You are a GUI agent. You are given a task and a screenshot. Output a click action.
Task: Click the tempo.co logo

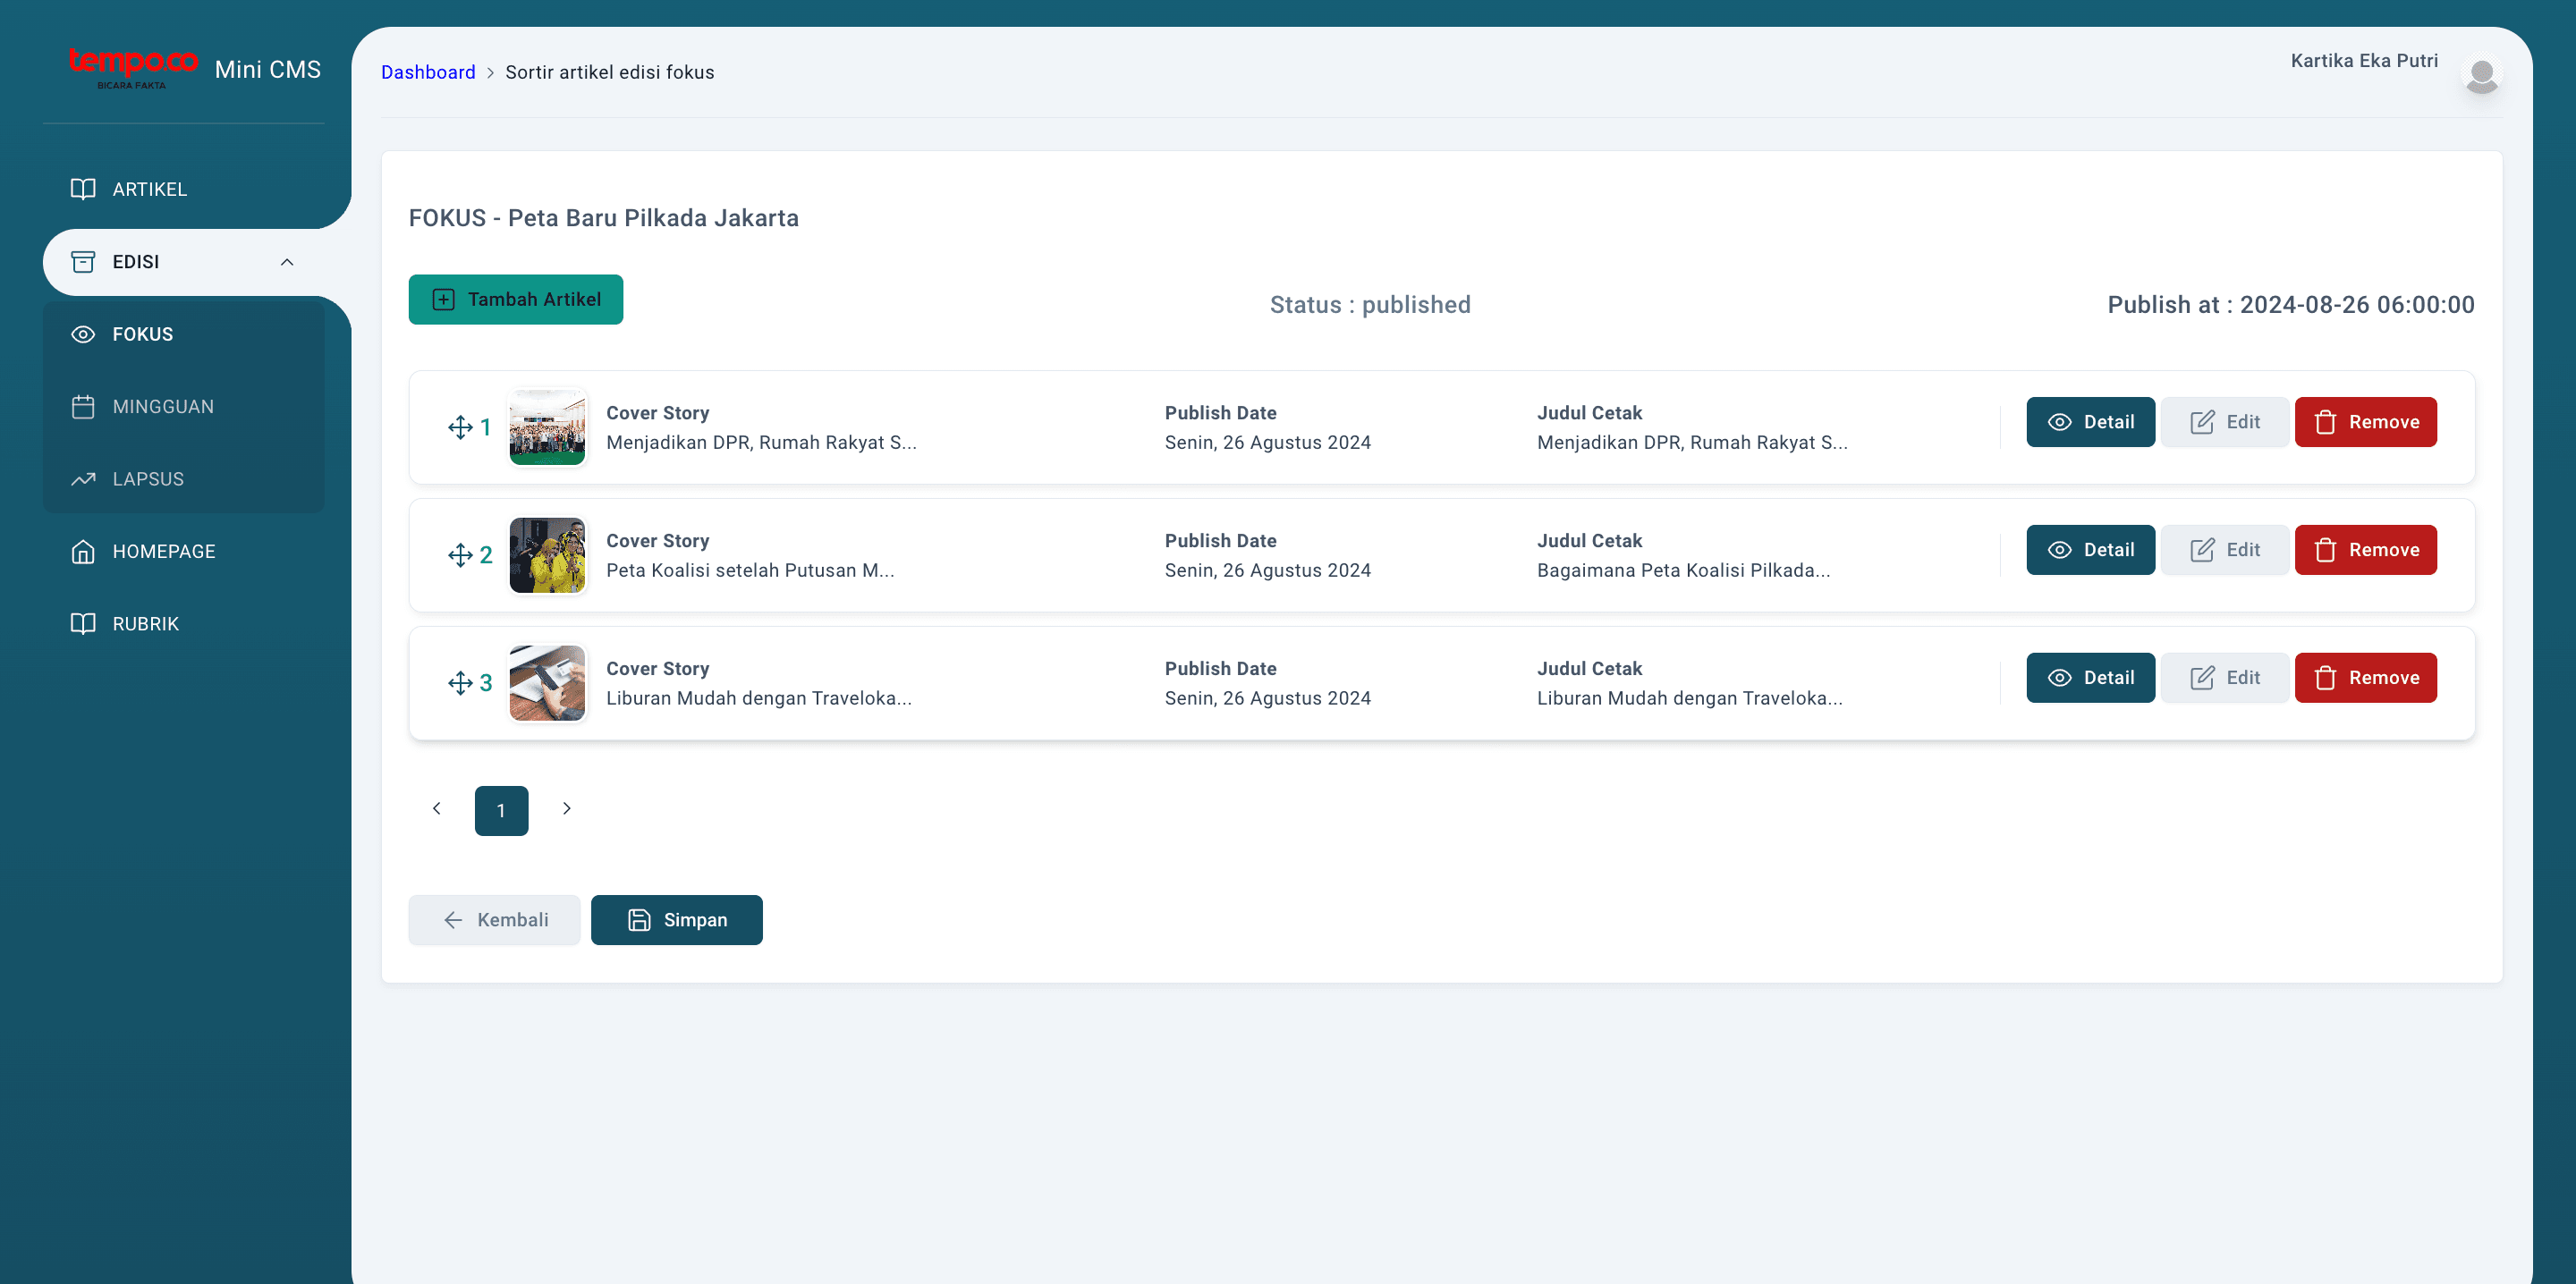click(133, 68)
